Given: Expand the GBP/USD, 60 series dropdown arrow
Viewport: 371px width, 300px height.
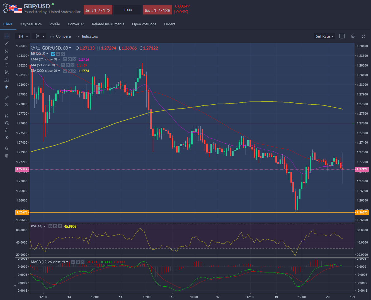Looking at the screenshot, I should (x=70, y=48).
